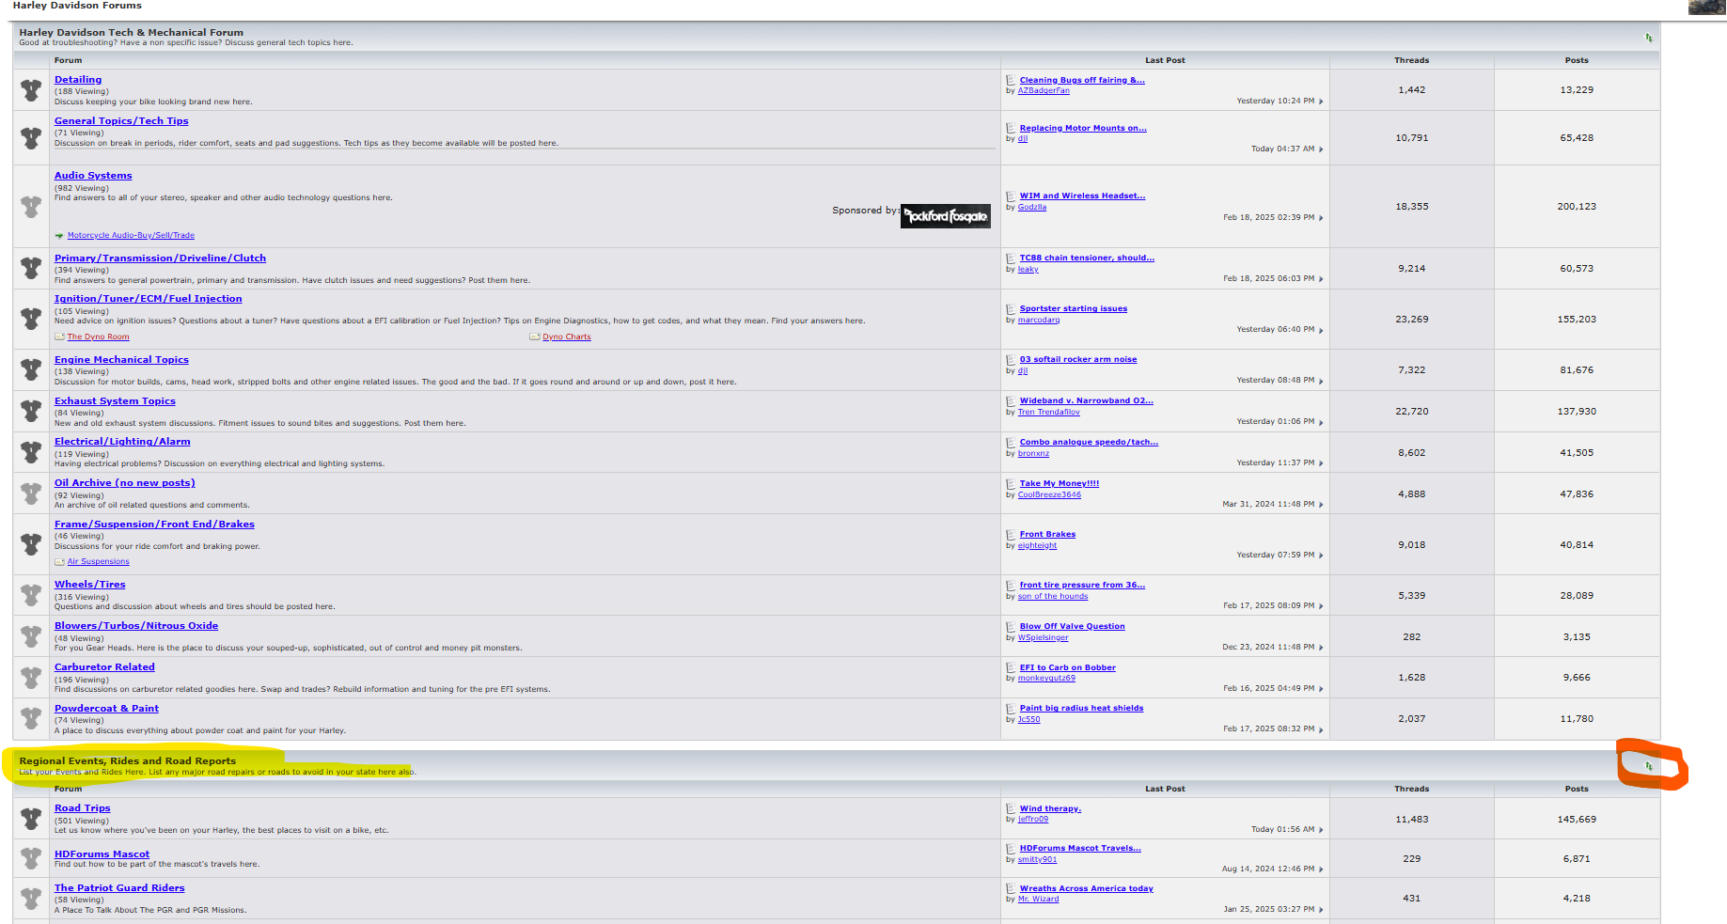
Task: Open the Regional Events, Rides and Road Reports header
Action: click(128, 760)
